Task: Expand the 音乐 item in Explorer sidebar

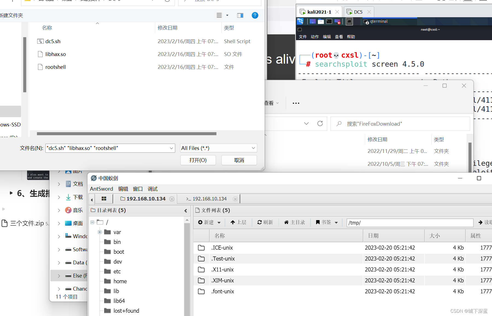Action: point(59,210)
